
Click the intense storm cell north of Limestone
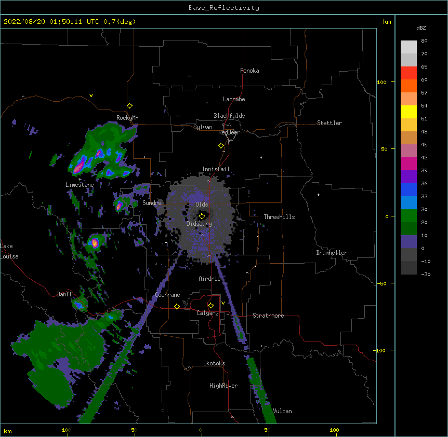(x=79, y=167)
